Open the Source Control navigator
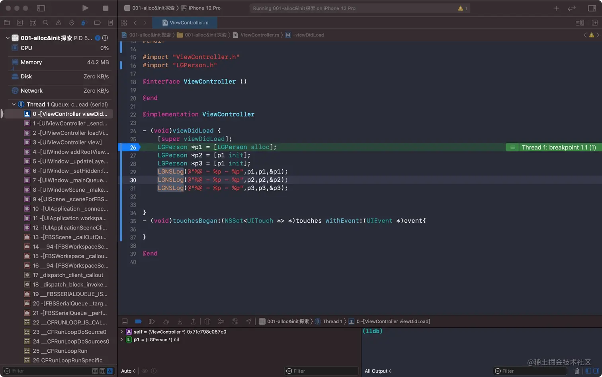 20,23
